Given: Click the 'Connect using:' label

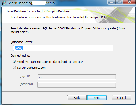Looking at the screenshot, I should coord(20,55).
